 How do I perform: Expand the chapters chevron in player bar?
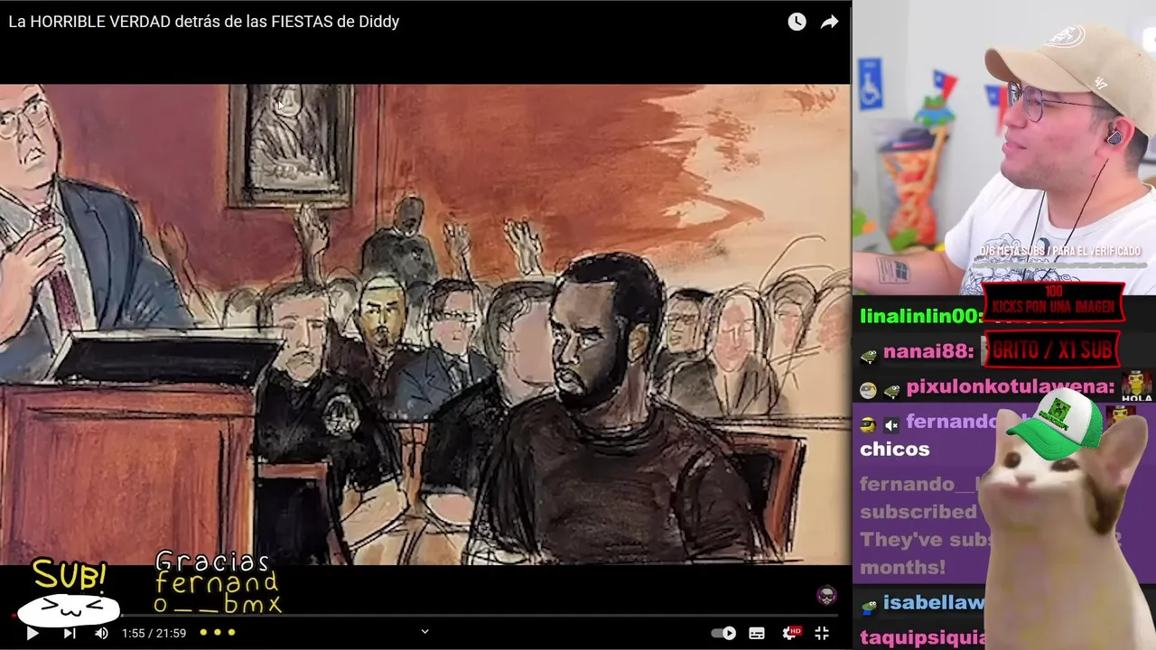(x=424, y=632)
